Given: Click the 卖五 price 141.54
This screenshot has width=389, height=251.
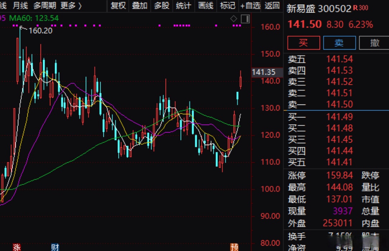Looking at the screenshot, I should (x=339, y=59).
